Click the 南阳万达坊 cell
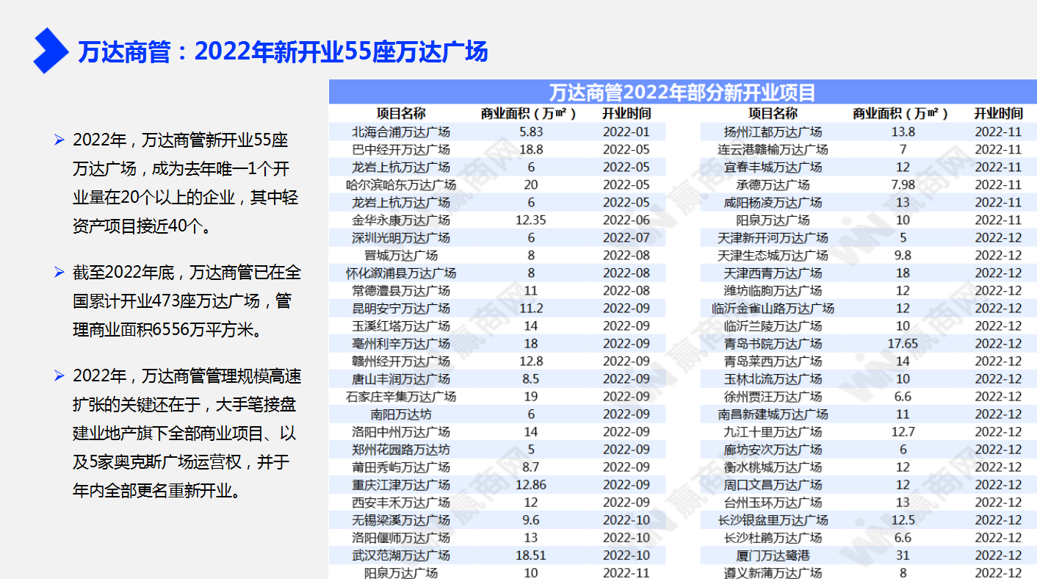 (x=401, y=414)
